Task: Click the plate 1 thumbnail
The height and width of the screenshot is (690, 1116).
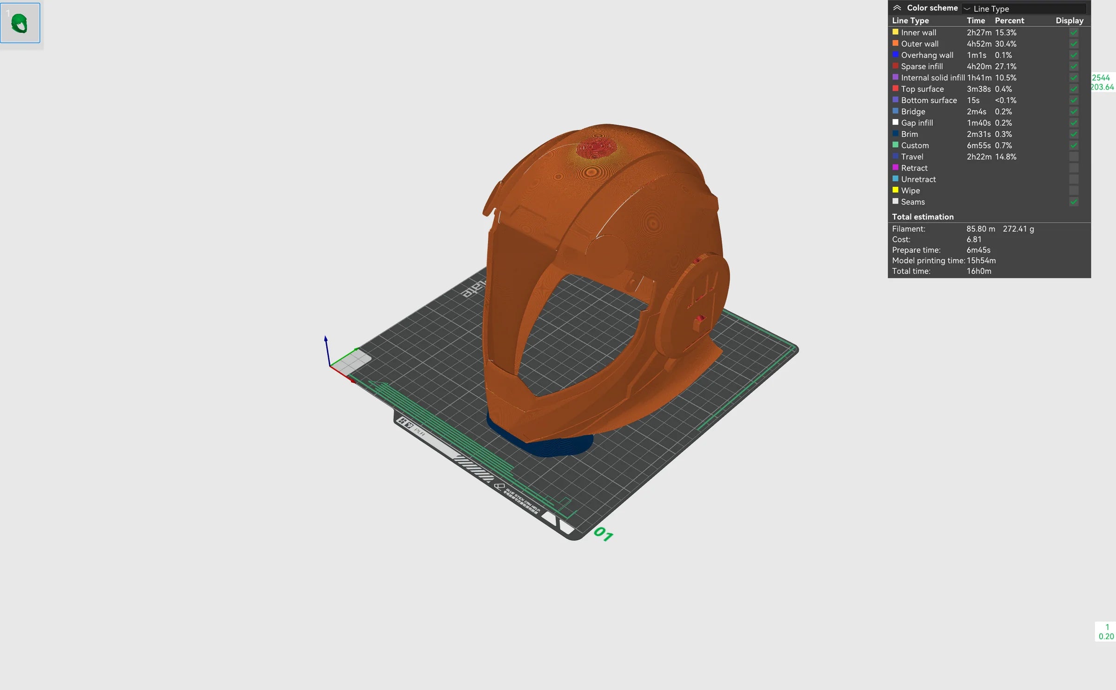Action: click(x=20, y=23)
